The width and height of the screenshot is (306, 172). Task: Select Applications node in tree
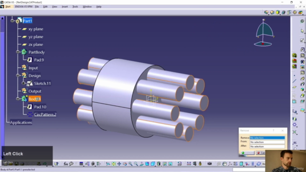[x=21, y=122]
